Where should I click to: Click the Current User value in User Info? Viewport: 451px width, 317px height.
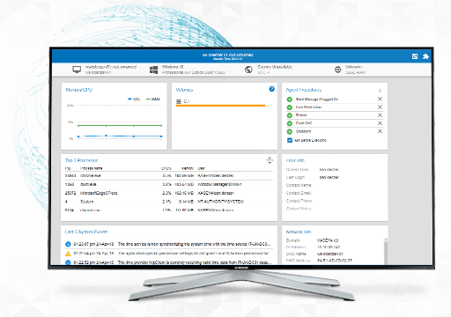(329, 170)
